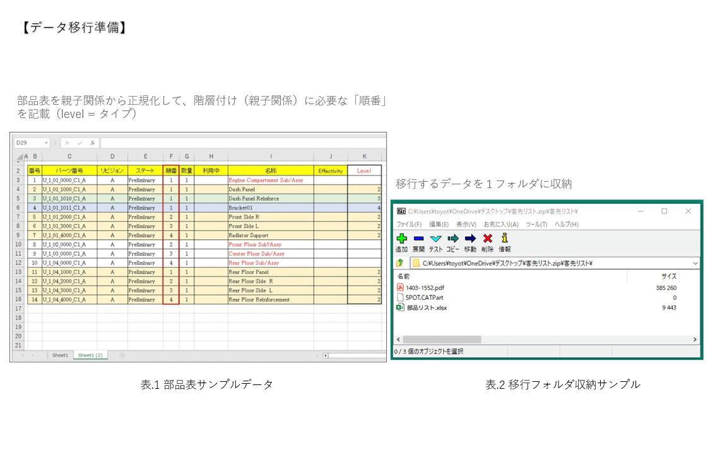This screenshot has width=715, height=457.
Task: Open the Insert Function fx button
Action: (93, 143)
